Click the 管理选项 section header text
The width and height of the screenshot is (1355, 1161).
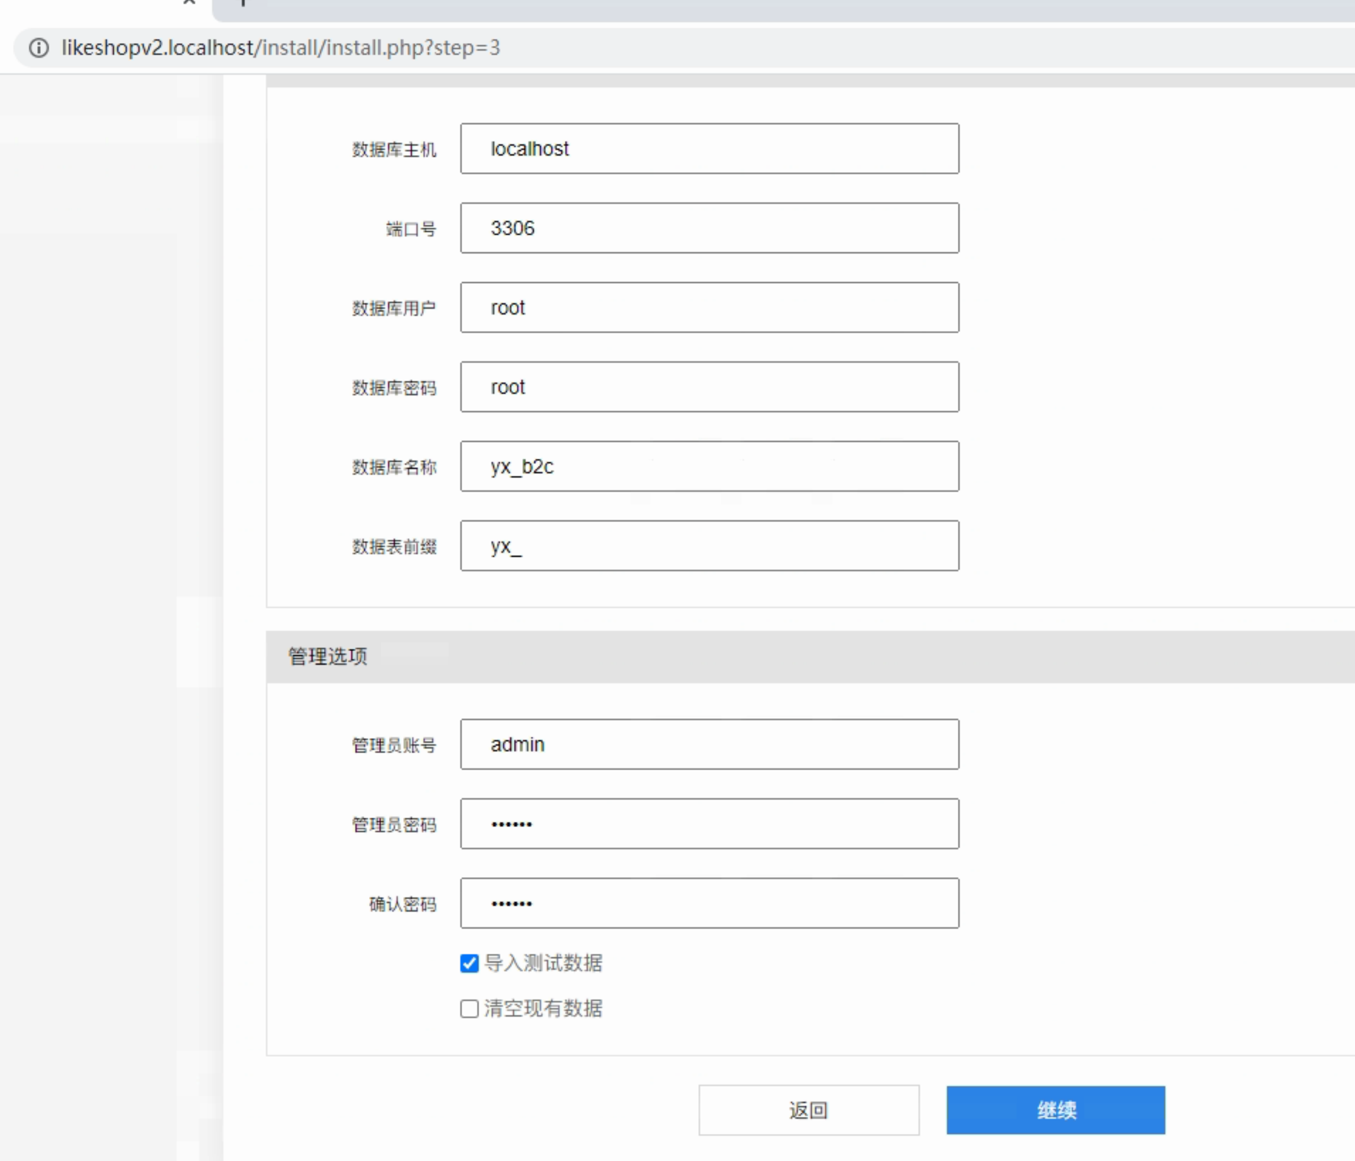pyautogui.click(x=328, y=657)
